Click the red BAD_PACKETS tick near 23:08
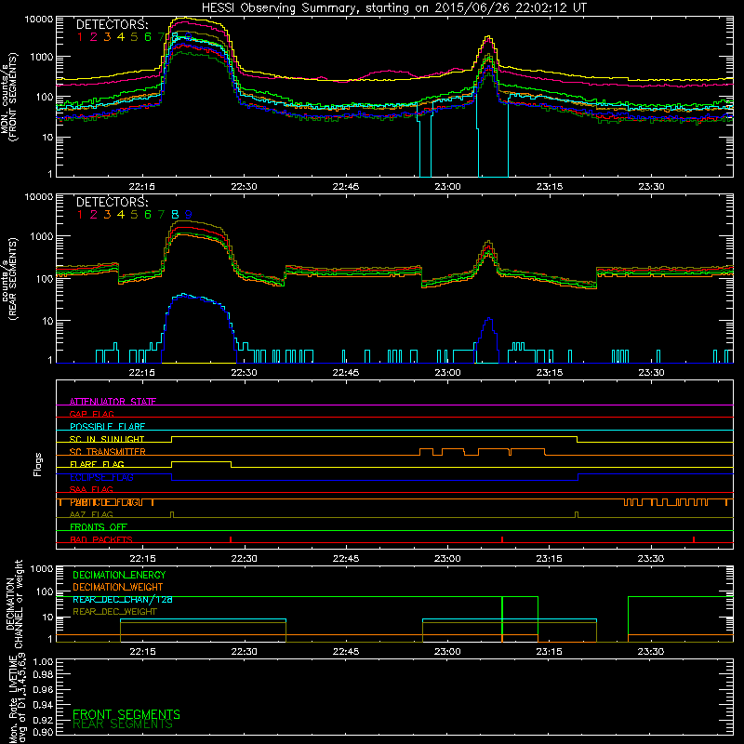 (x=502, y=539)
